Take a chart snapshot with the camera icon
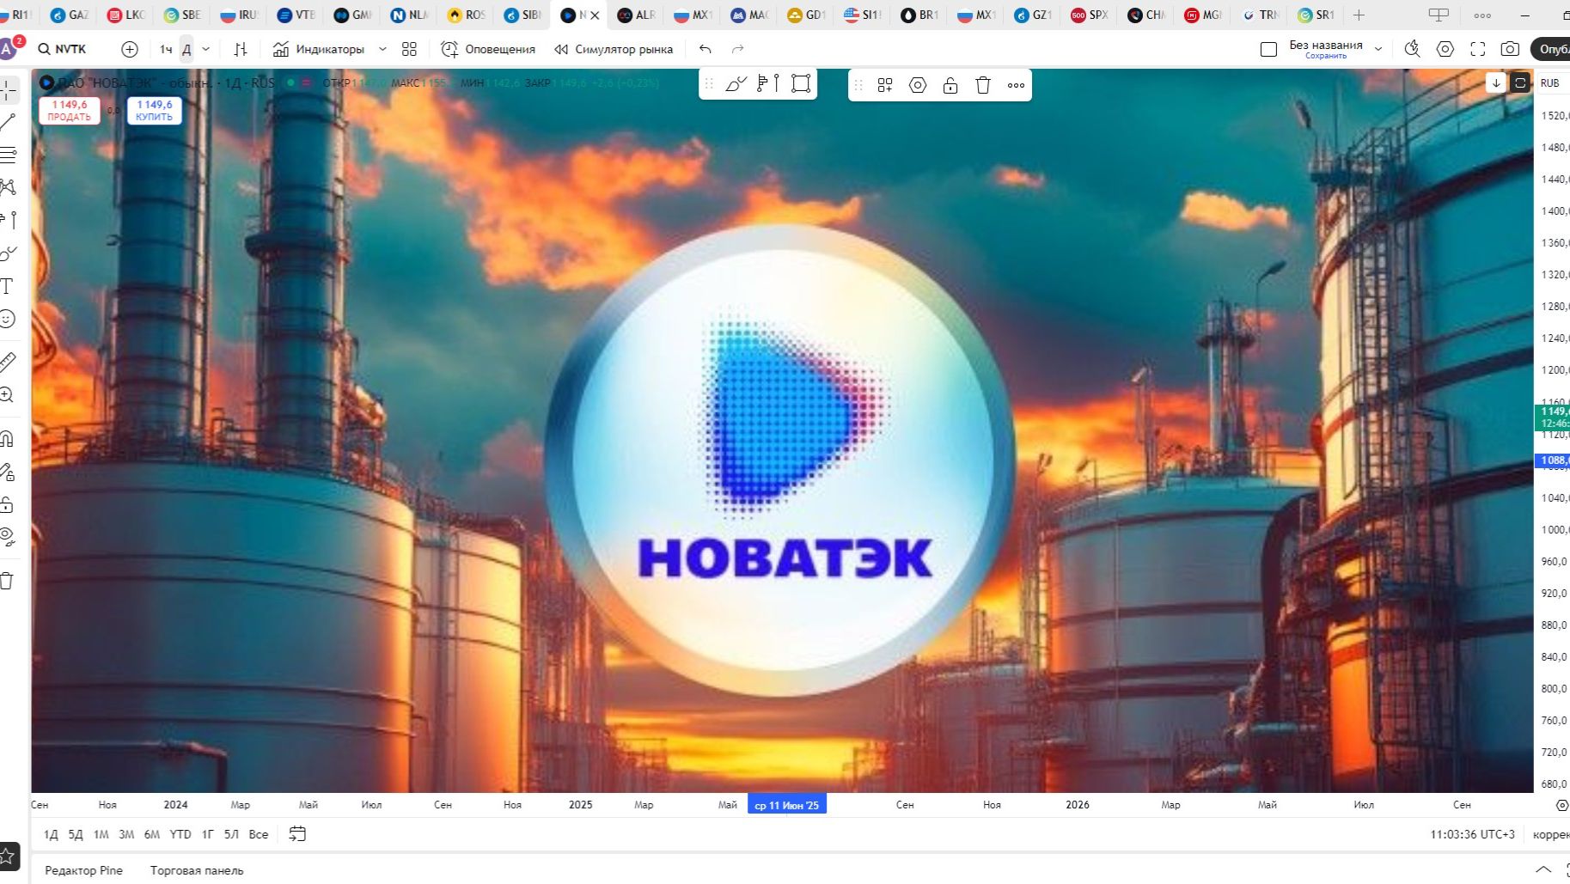 pos(1510,49)
